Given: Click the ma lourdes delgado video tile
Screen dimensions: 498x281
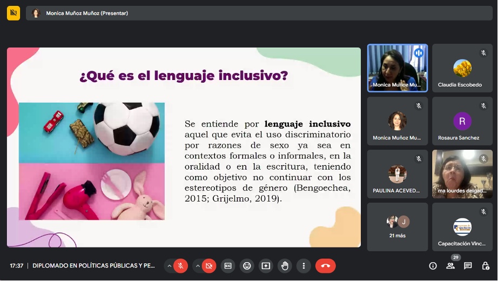Looking at the screenshot, I should pyautogui.click(x=462, y=174).
